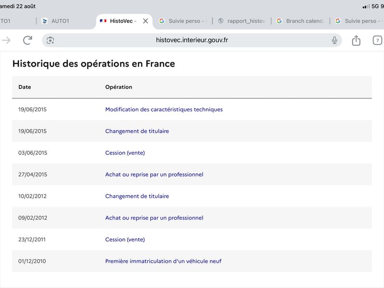Open Achat ou reprise par un professionnel 09/02/2012
Screen dimensions: 384x288
pyautogui.click(x=154, y=218)
